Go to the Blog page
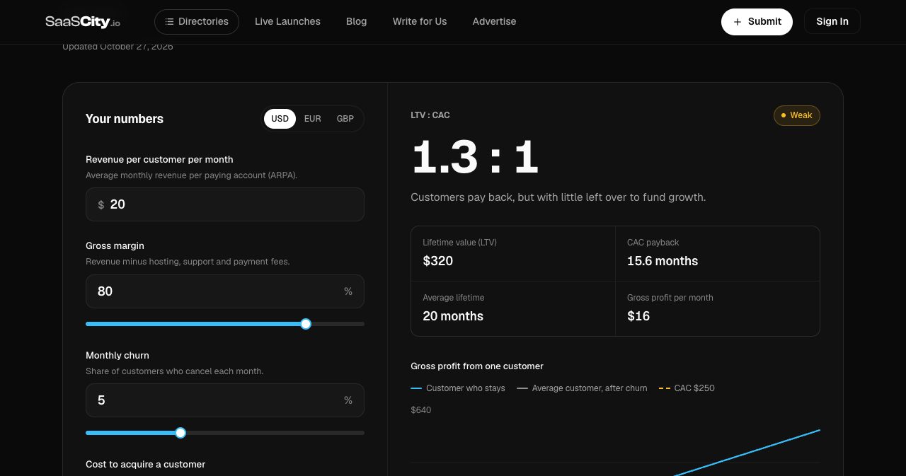This screenshot has width=906, height=476. coord(357,22)
